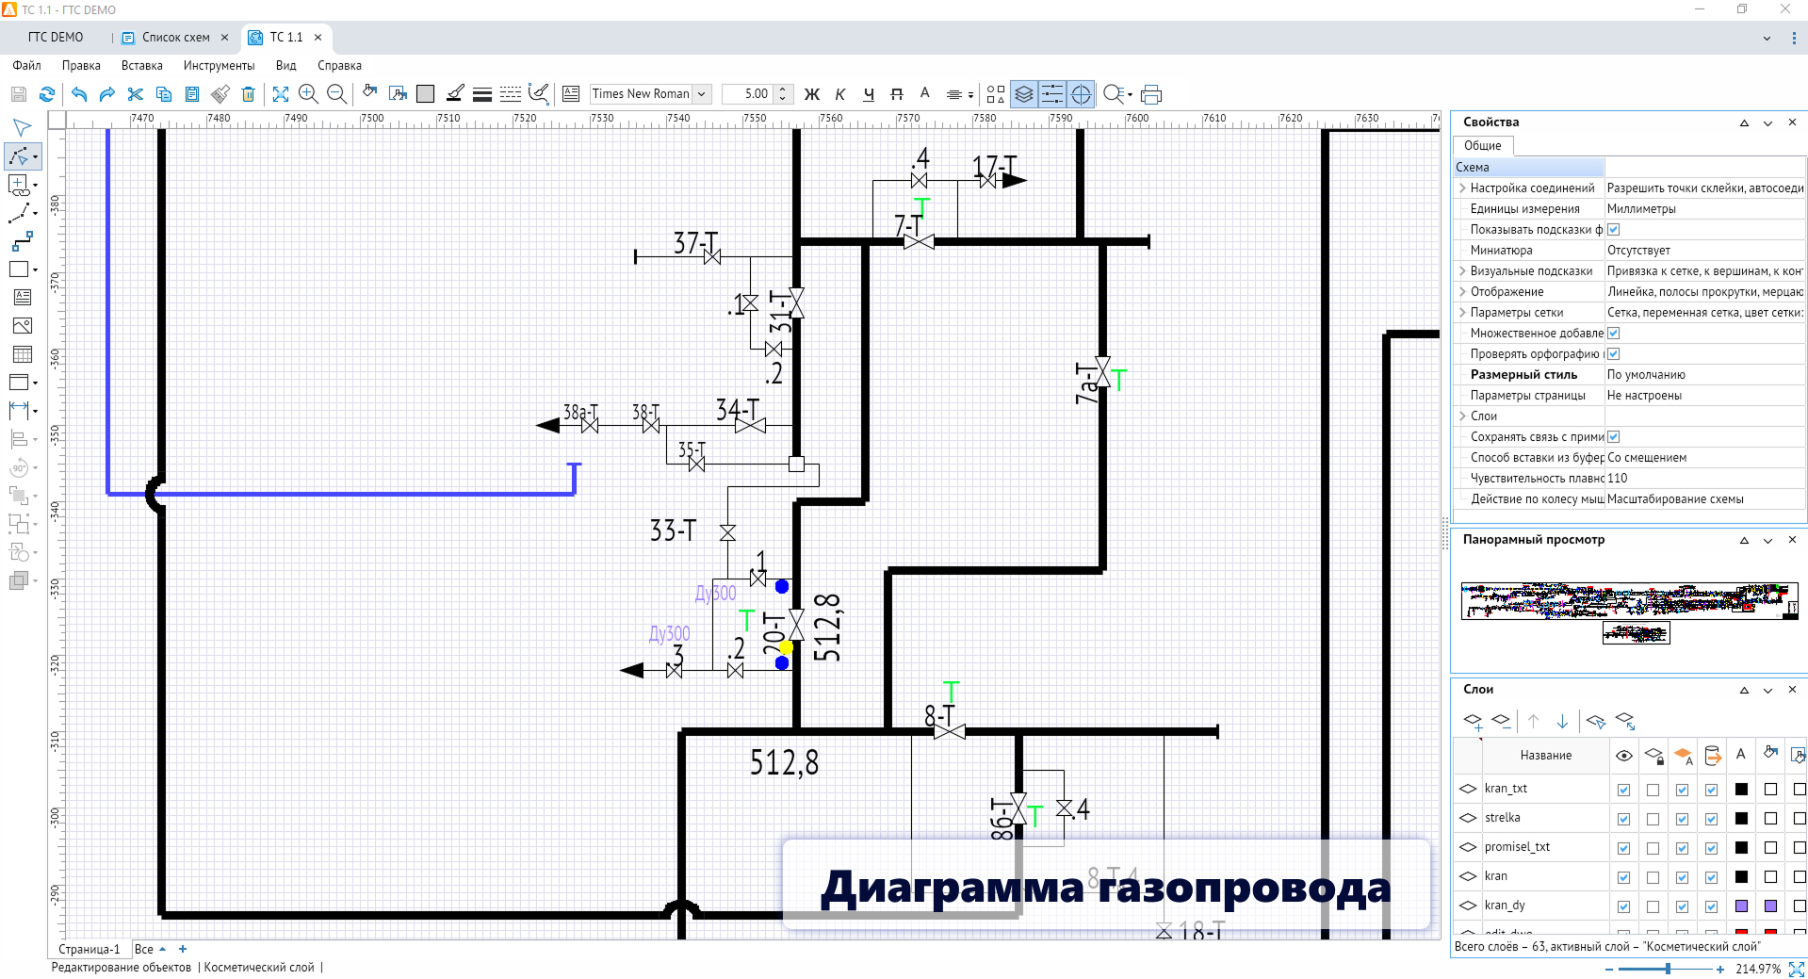Click the crosshair snap toolbar icon

point(1081,94)
